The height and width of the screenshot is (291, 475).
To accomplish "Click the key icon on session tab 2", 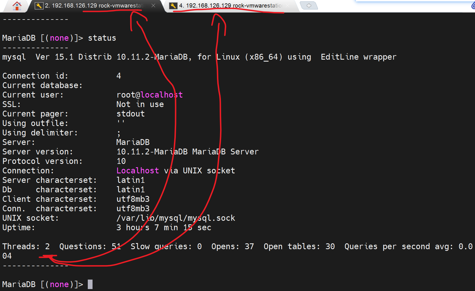I will click(39, 6).
